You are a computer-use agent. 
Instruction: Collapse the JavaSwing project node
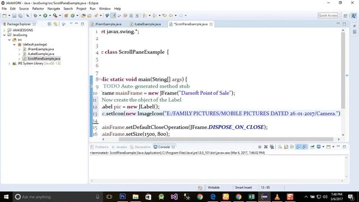pyautogui.click(x=4, y=35)
